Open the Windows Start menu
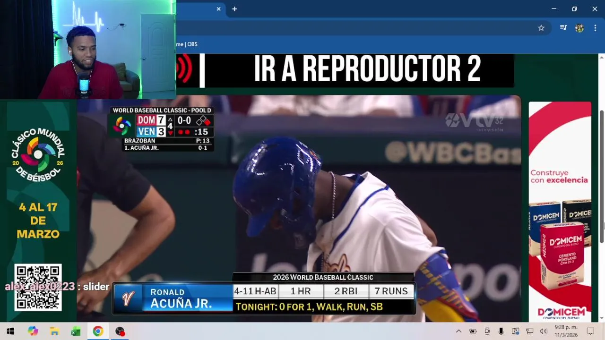Viewport: 605px width, 340px height. pos(10,331)
